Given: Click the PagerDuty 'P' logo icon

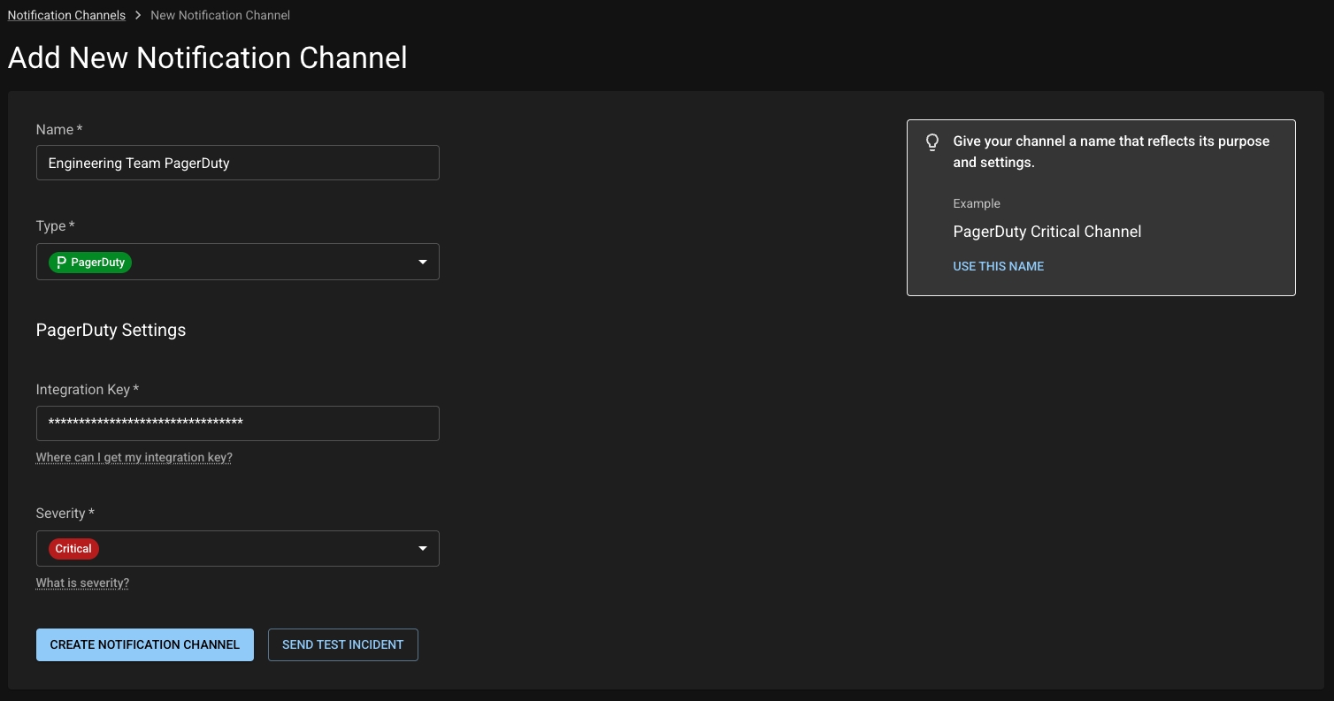Looking at the screenshot, I should click(x=61, y=263).
